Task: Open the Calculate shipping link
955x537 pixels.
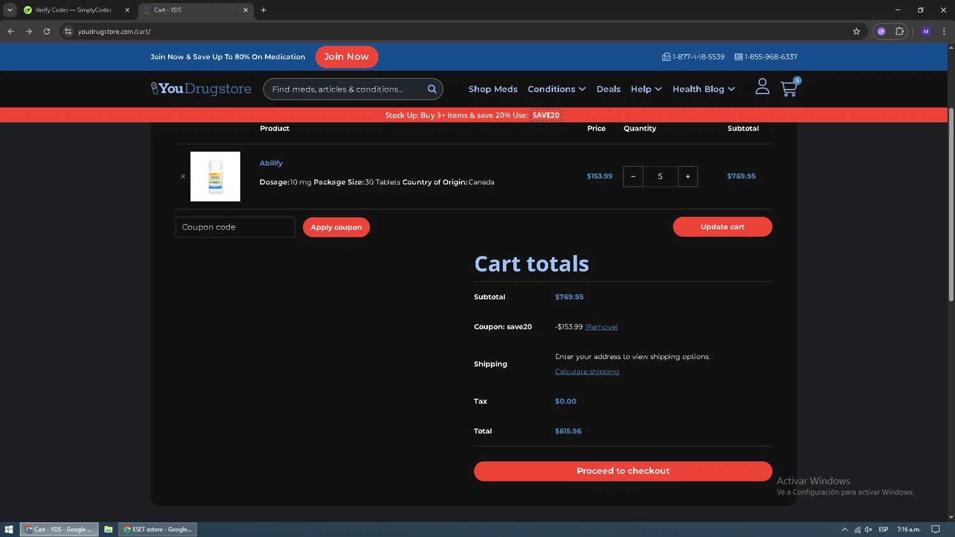Action: click(587, 372)
